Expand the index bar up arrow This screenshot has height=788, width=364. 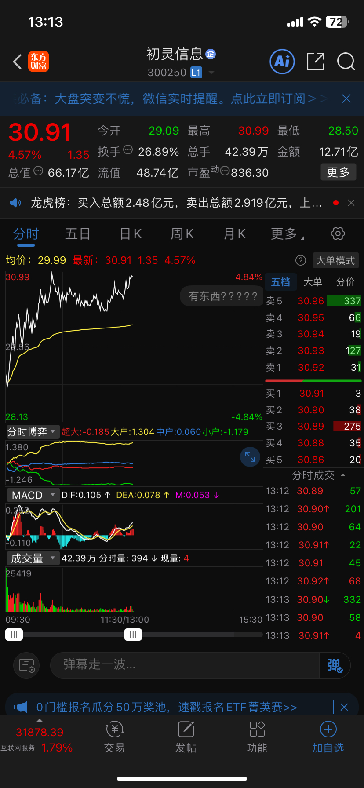pyautogui.click(x=40, y=720)
